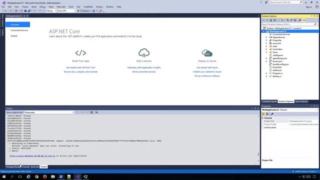Open the Any CPU platform dropdown
Screen dimensions: 320x180
[x=66, y=11]
